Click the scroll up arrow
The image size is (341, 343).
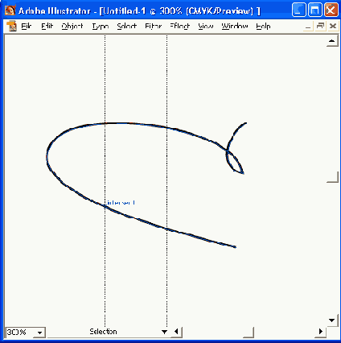(332, 41)
